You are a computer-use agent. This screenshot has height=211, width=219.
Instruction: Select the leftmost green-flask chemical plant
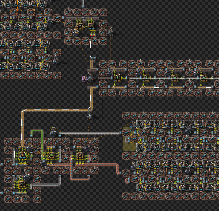pos(117,78)
